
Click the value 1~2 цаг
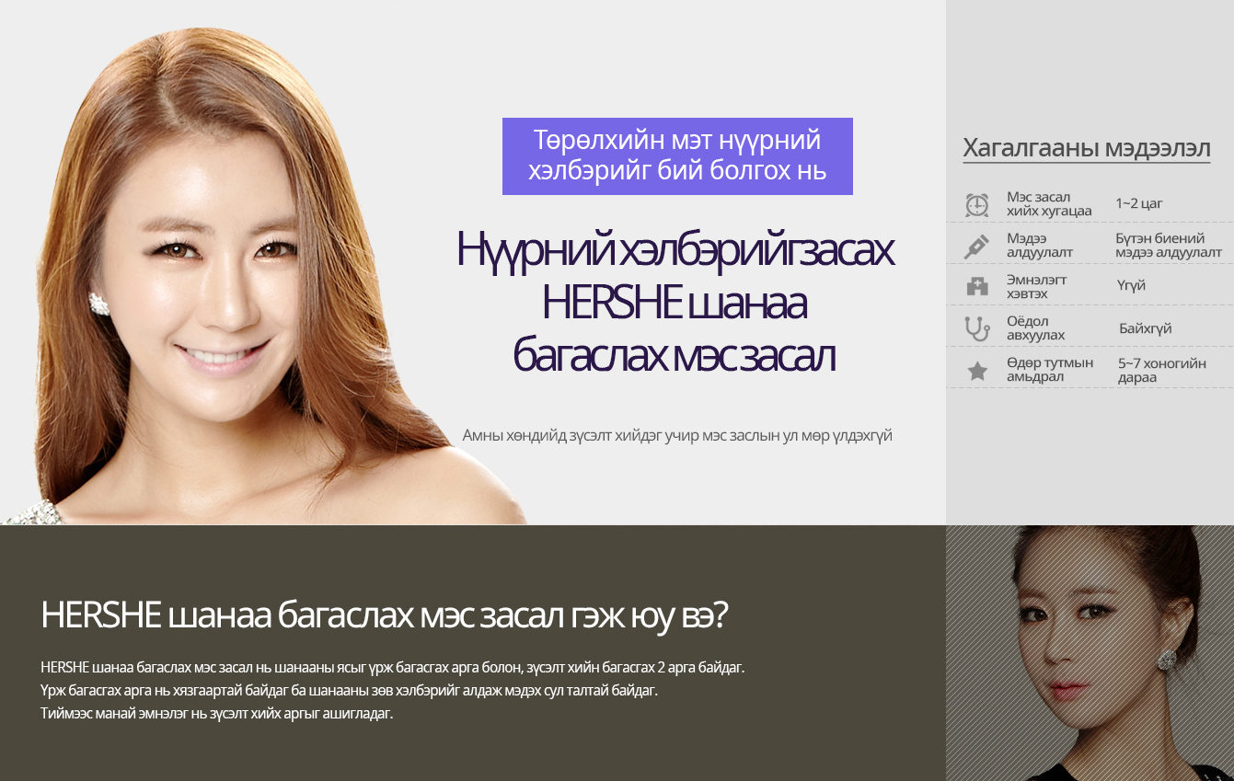pos(1139,203)
